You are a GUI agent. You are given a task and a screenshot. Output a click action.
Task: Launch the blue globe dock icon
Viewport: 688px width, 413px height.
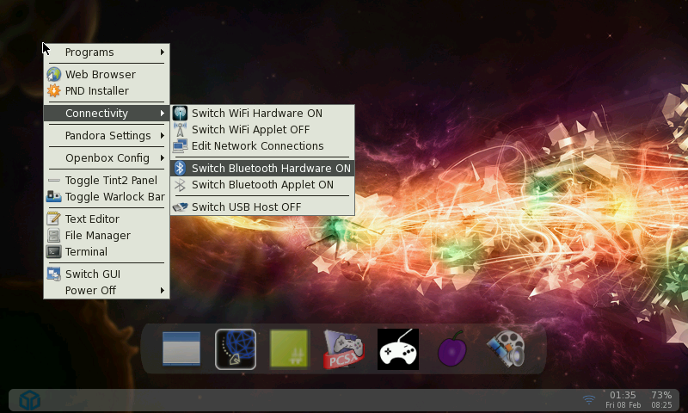(x=236, y=349)
